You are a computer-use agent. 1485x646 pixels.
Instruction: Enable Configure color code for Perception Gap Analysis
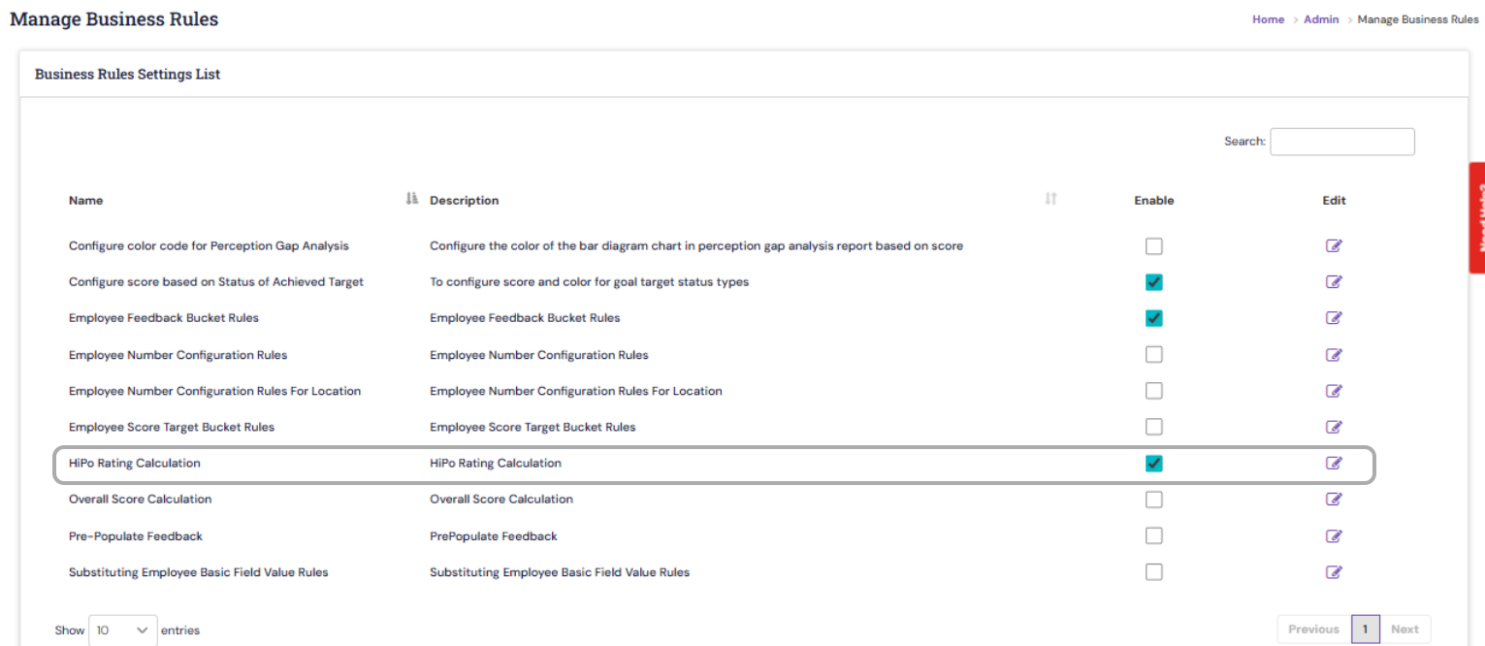(1153, 245)
